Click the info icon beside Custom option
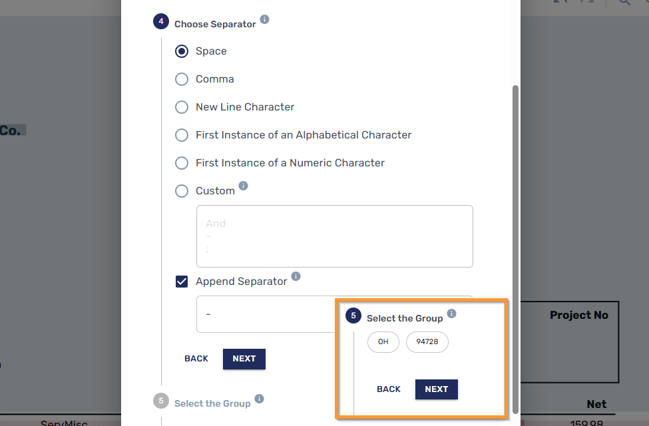The height and width of the screenshot is (426, 649). [243, 186]
